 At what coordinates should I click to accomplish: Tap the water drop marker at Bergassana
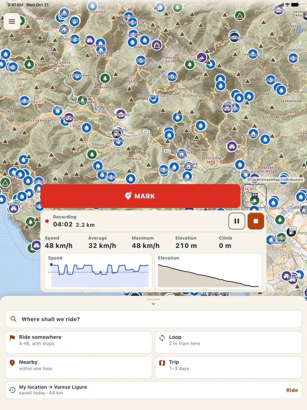[x=77, y=76]
